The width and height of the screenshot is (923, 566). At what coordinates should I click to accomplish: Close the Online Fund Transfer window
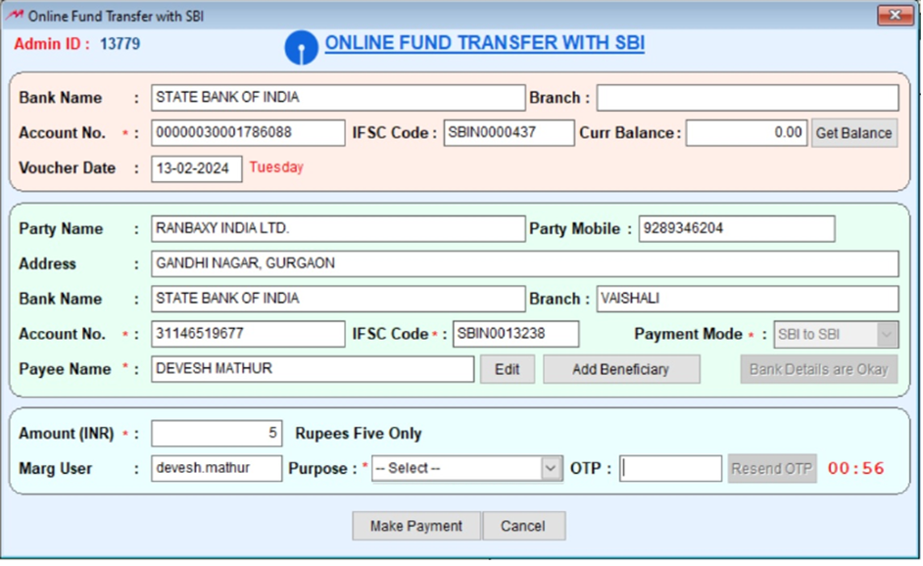[x=895, y=16]
